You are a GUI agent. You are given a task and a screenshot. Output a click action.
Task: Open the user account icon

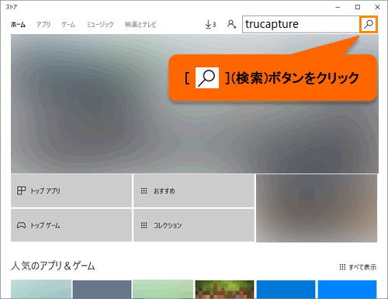tap(231, 24)
